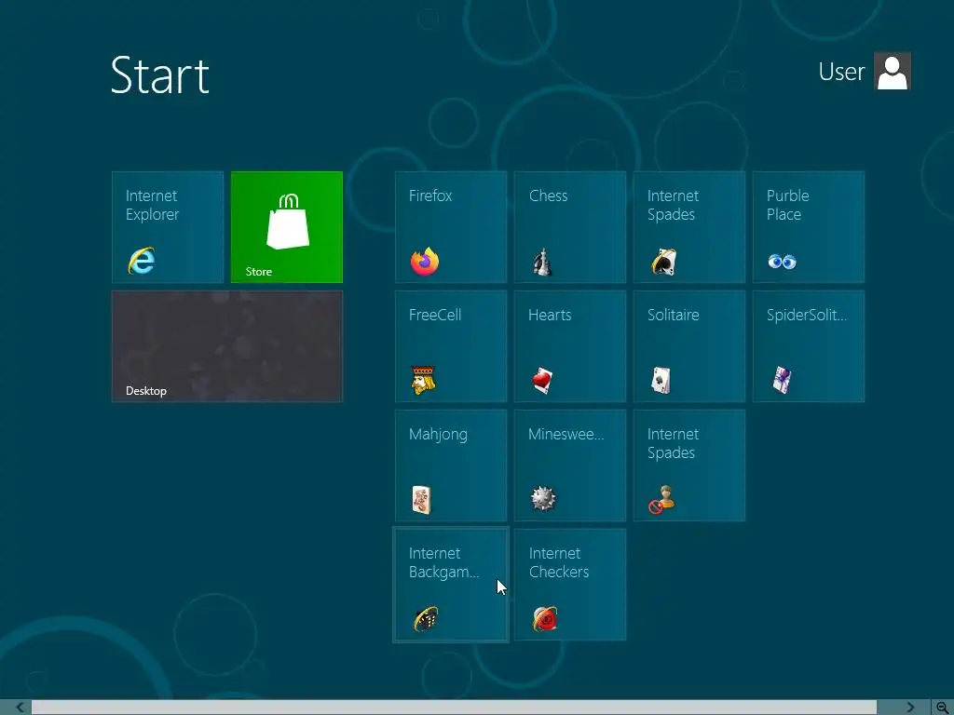This screenshot has width=954, height=715.
Task: Open the Internet Checkers tile
Action: click(570, 585)
